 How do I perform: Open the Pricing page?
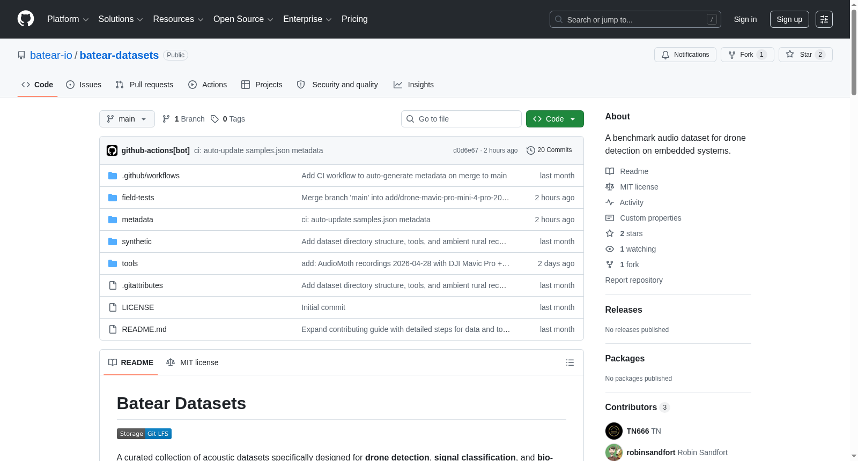[x=354, y=19]
